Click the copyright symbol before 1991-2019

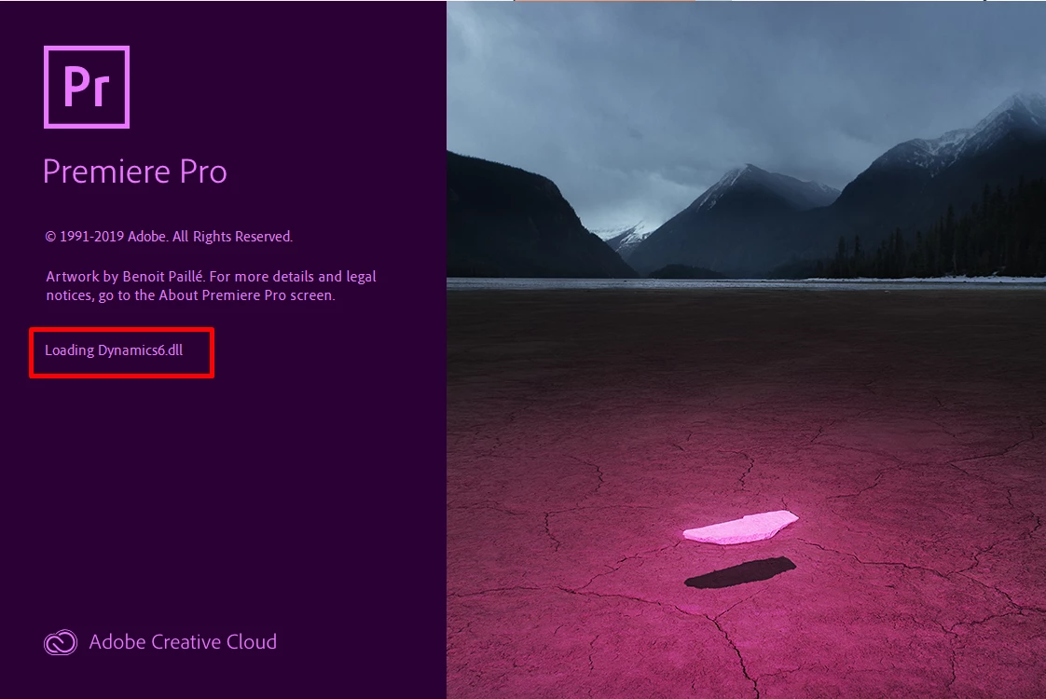tap(50, 237)
